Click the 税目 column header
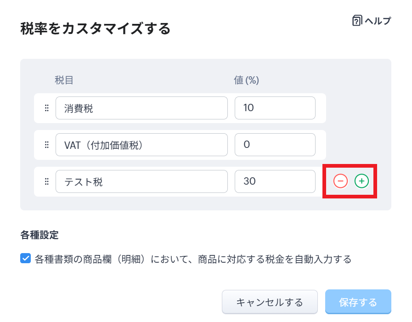Screen dimensions: 412x322 click(64, 80)
